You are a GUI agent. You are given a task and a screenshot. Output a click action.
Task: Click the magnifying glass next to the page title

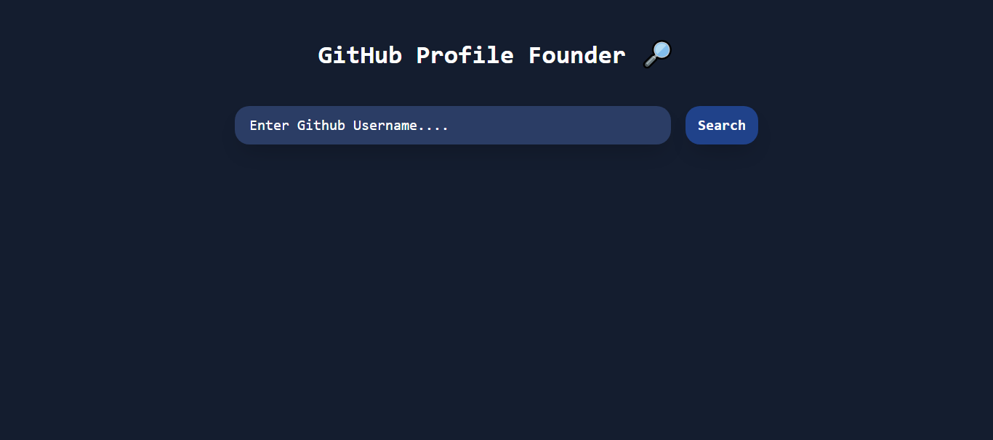click(x=657, y=54)
